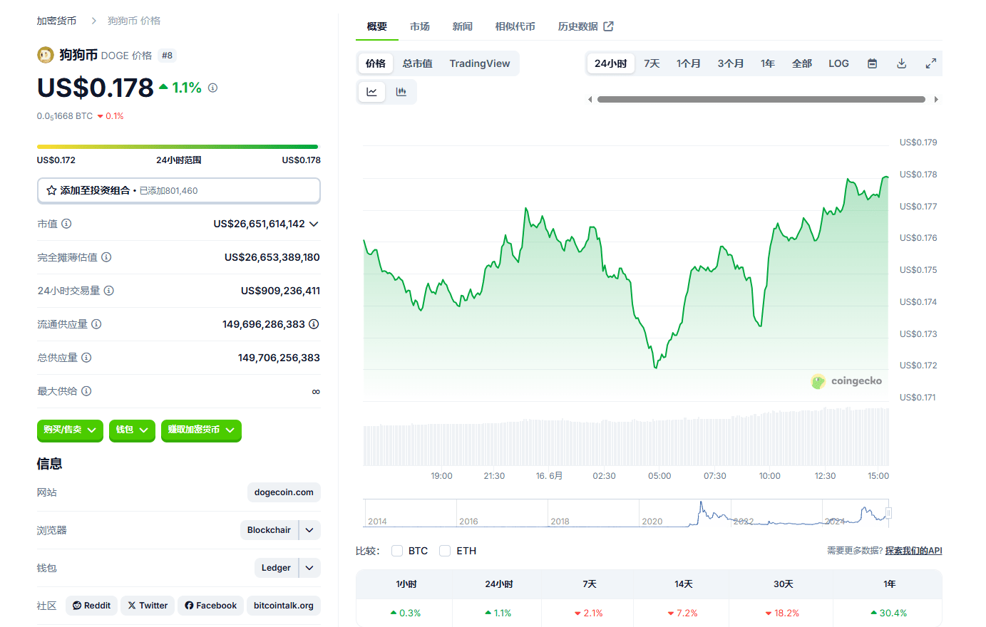The image size is (986, 627).
Task: Expand Ledger wallet dropdown arrow
Action: click(309, 568)
